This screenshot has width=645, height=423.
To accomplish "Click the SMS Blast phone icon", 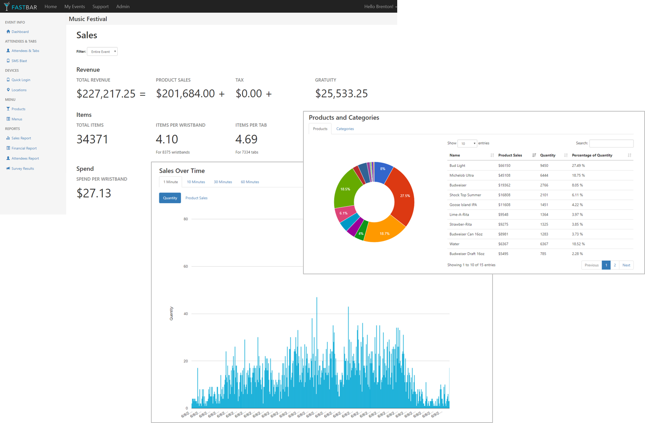I will 8,61.
